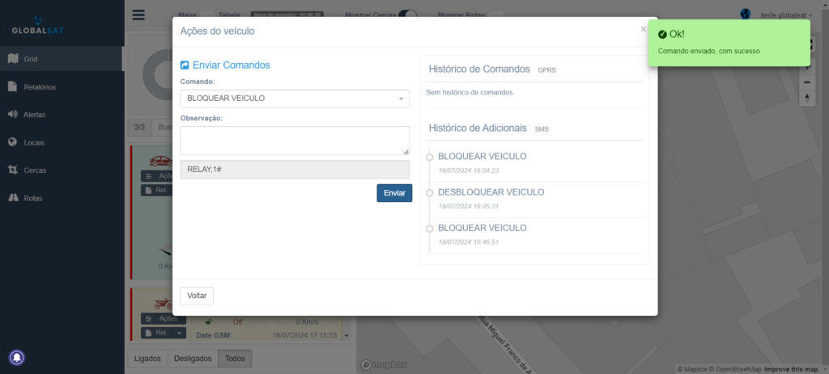
Task: Click the globe avatar next to username
Action: (746, 15)
